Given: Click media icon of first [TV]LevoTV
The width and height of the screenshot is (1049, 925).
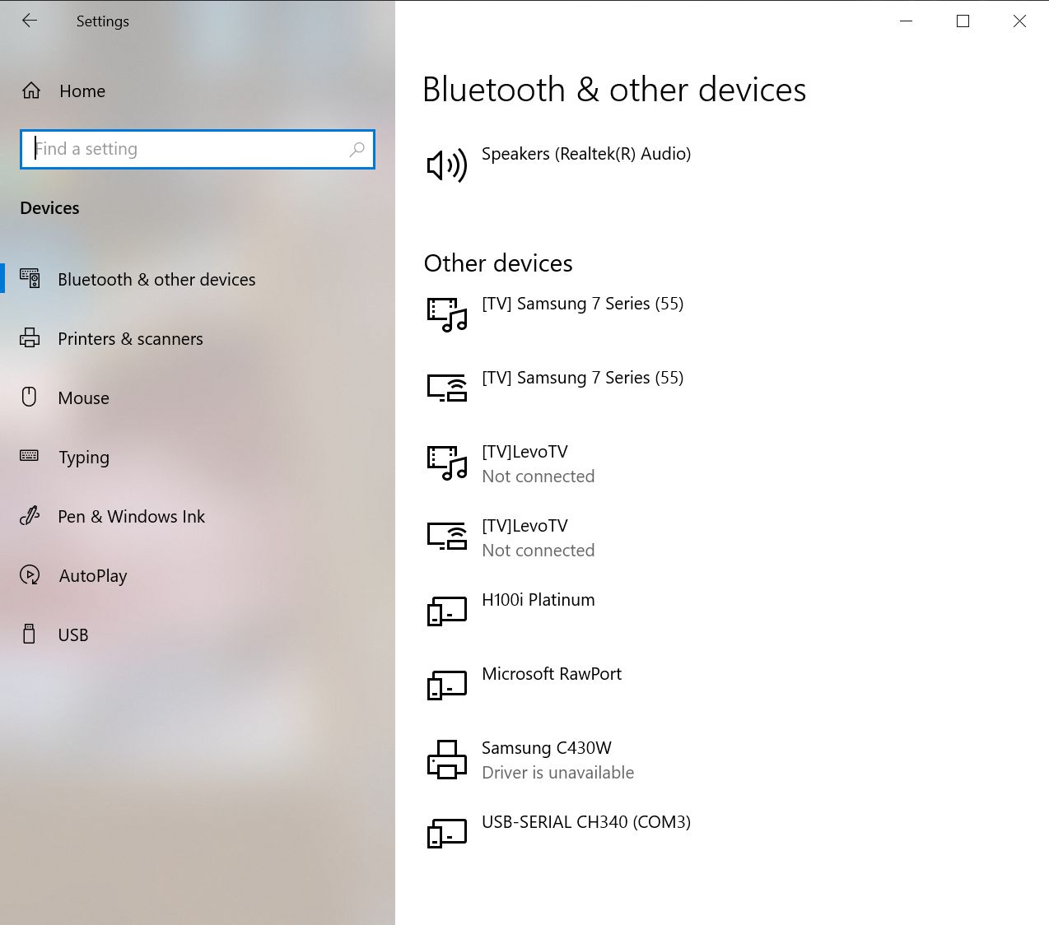Looking at the screenshot, I should pos(447,463).
